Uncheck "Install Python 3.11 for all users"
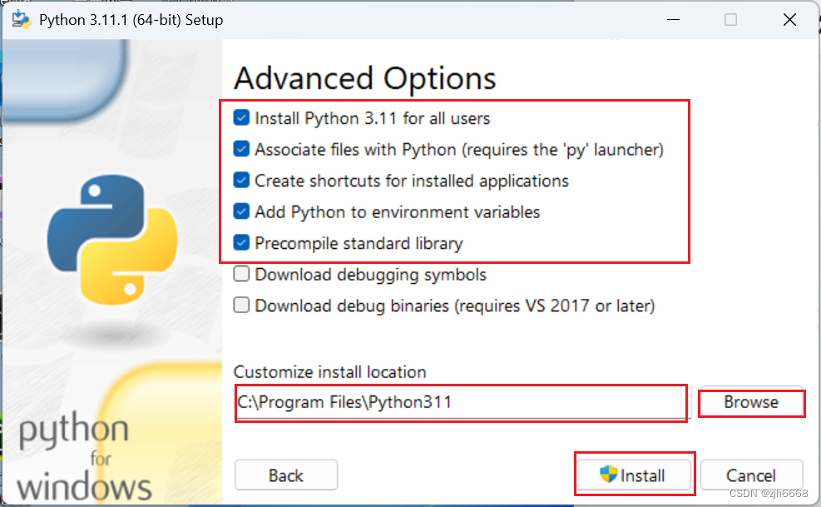The width and height of the screenshot is (821, 507). click(x=241, y=117)
